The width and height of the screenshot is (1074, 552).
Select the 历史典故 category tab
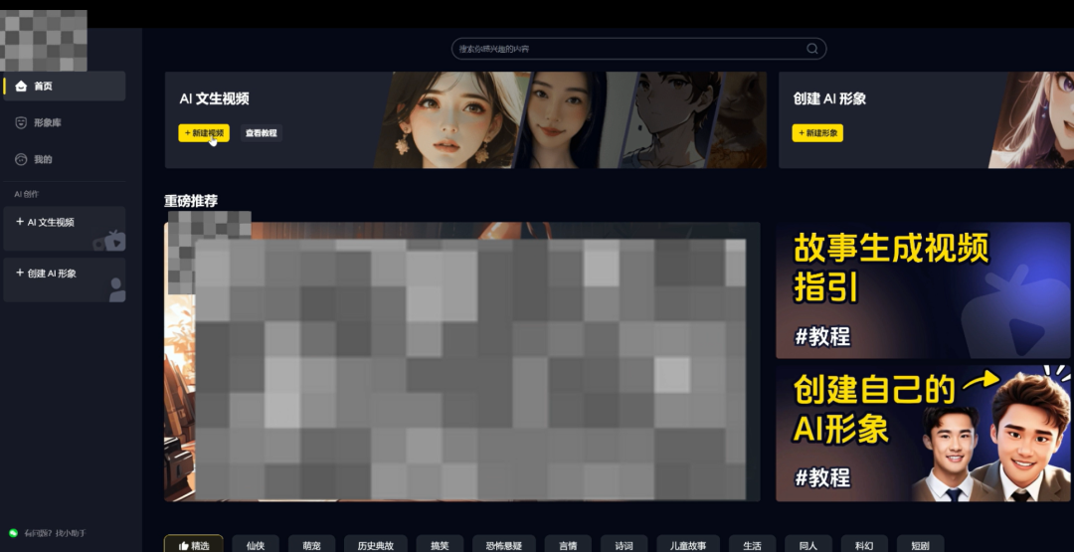[375, 545]
